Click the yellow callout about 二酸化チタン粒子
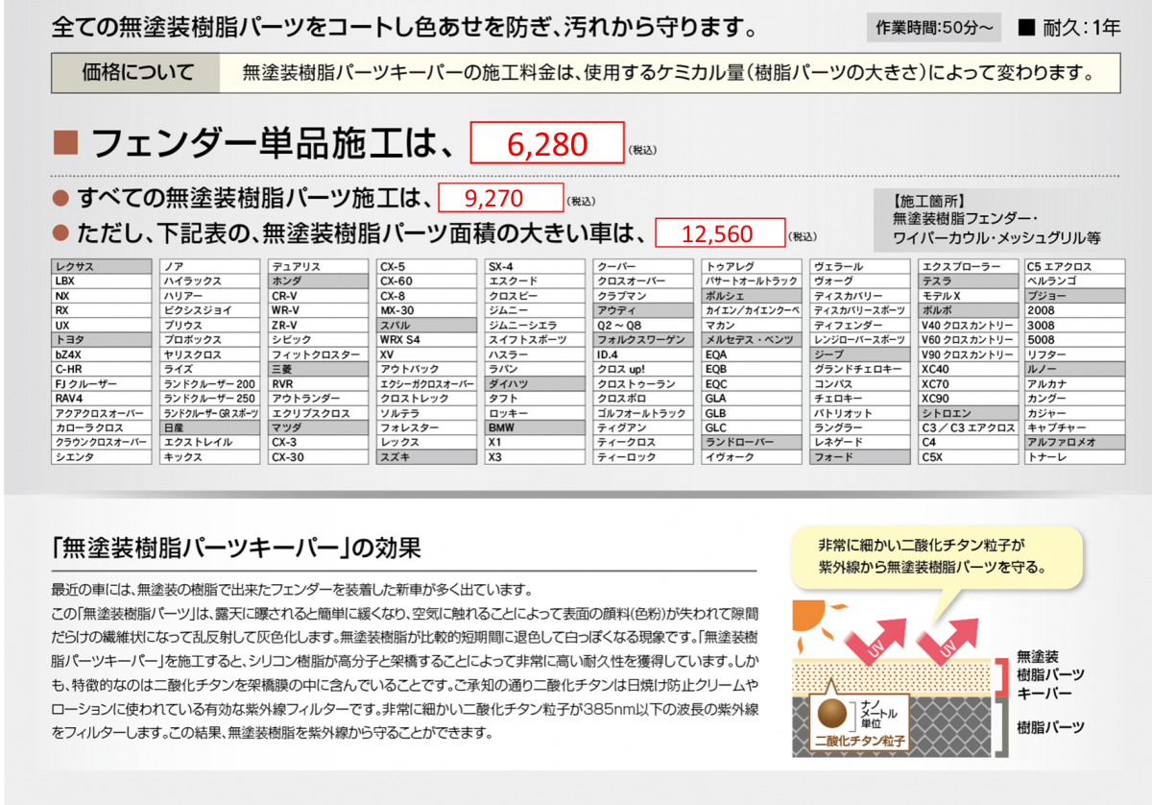 pyautogui.click(x=934, y=555)
